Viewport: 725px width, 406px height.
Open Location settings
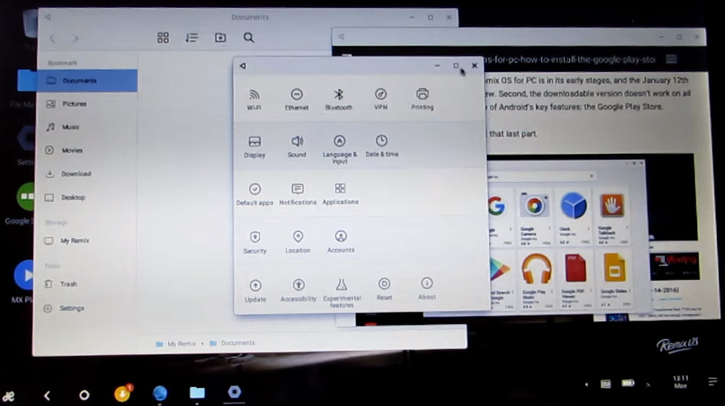pyautogui.click(x=298, y=242)
